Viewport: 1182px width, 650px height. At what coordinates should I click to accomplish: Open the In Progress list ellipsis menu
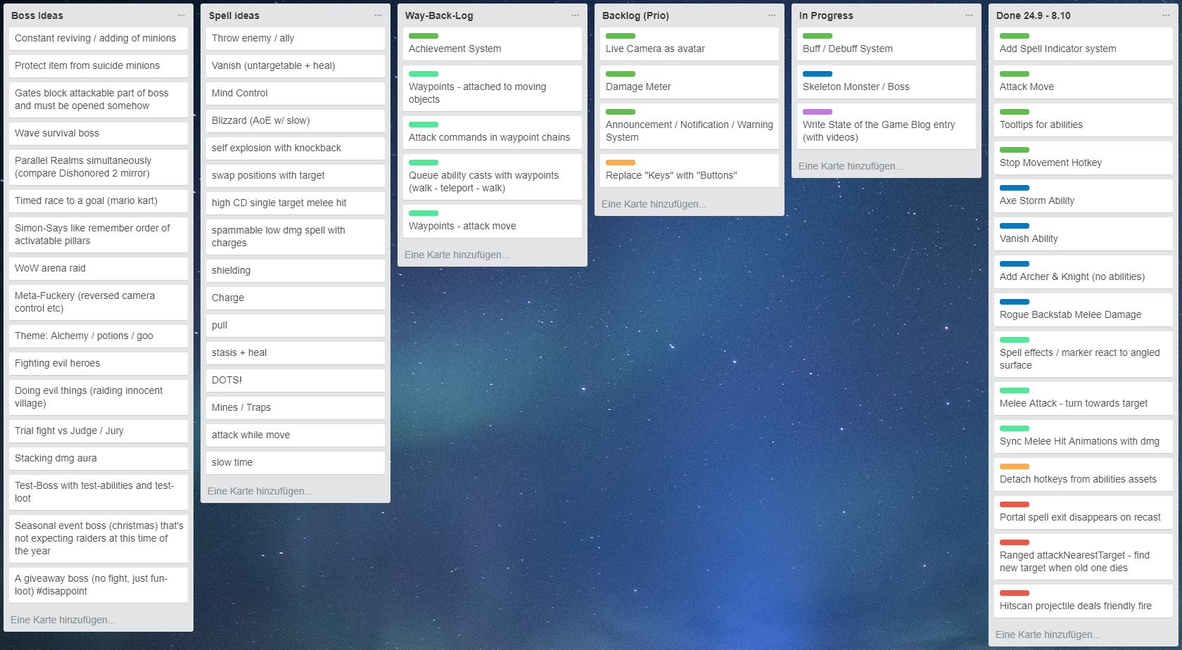pos(969,15)
